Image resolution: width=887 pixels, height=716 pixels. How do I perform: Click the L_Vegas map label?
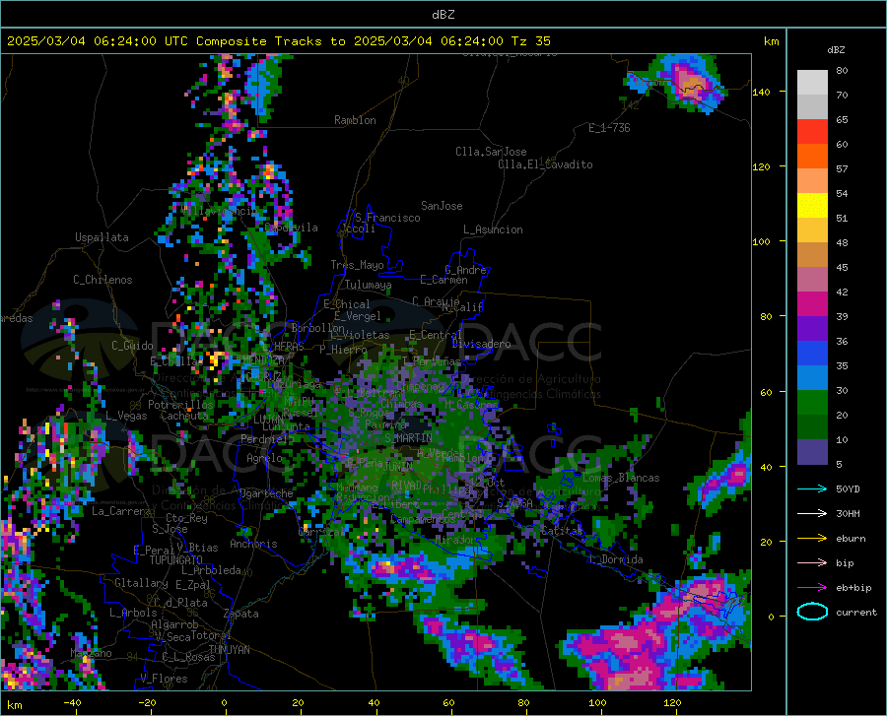126,416
